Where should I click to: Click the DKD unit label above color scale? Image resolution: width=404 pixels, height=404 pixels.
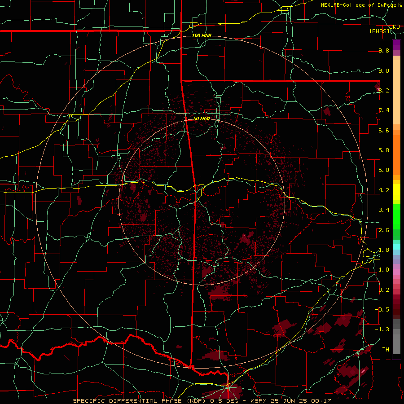395,27
